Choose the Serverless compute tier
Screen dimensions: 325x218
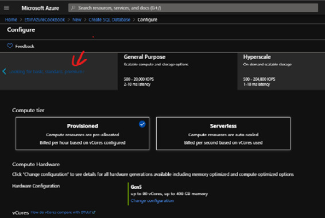point(223,134)
